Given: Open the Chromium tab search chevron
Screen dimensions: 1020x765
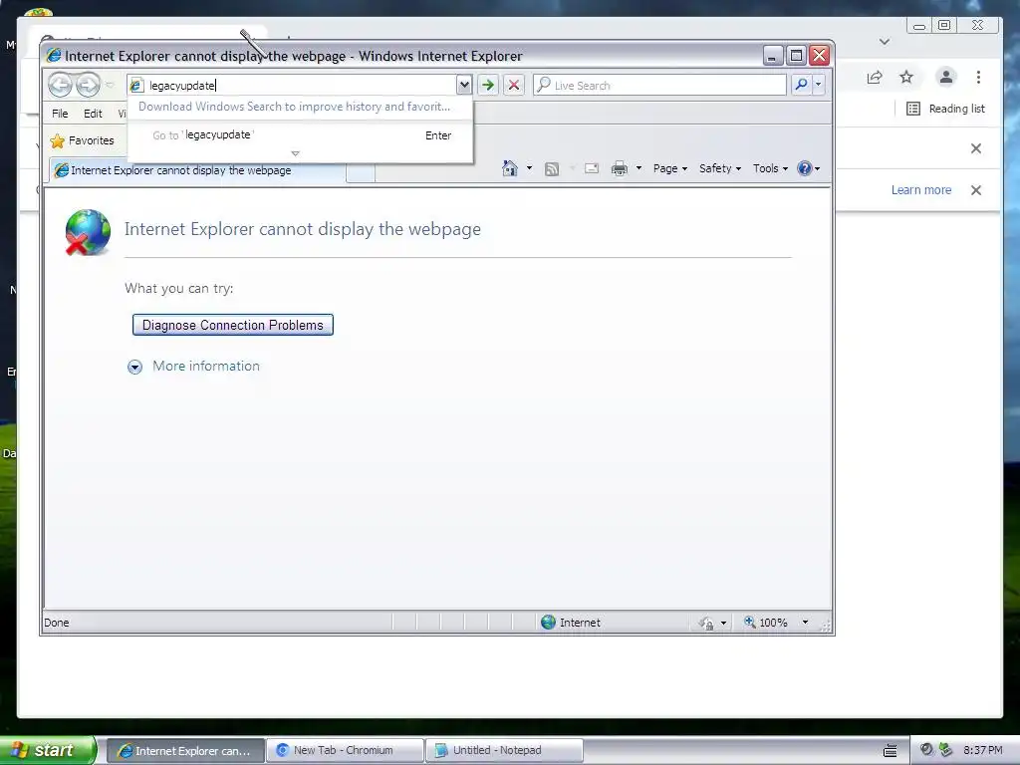Looking at the screenshot, I should click(885, 42).
